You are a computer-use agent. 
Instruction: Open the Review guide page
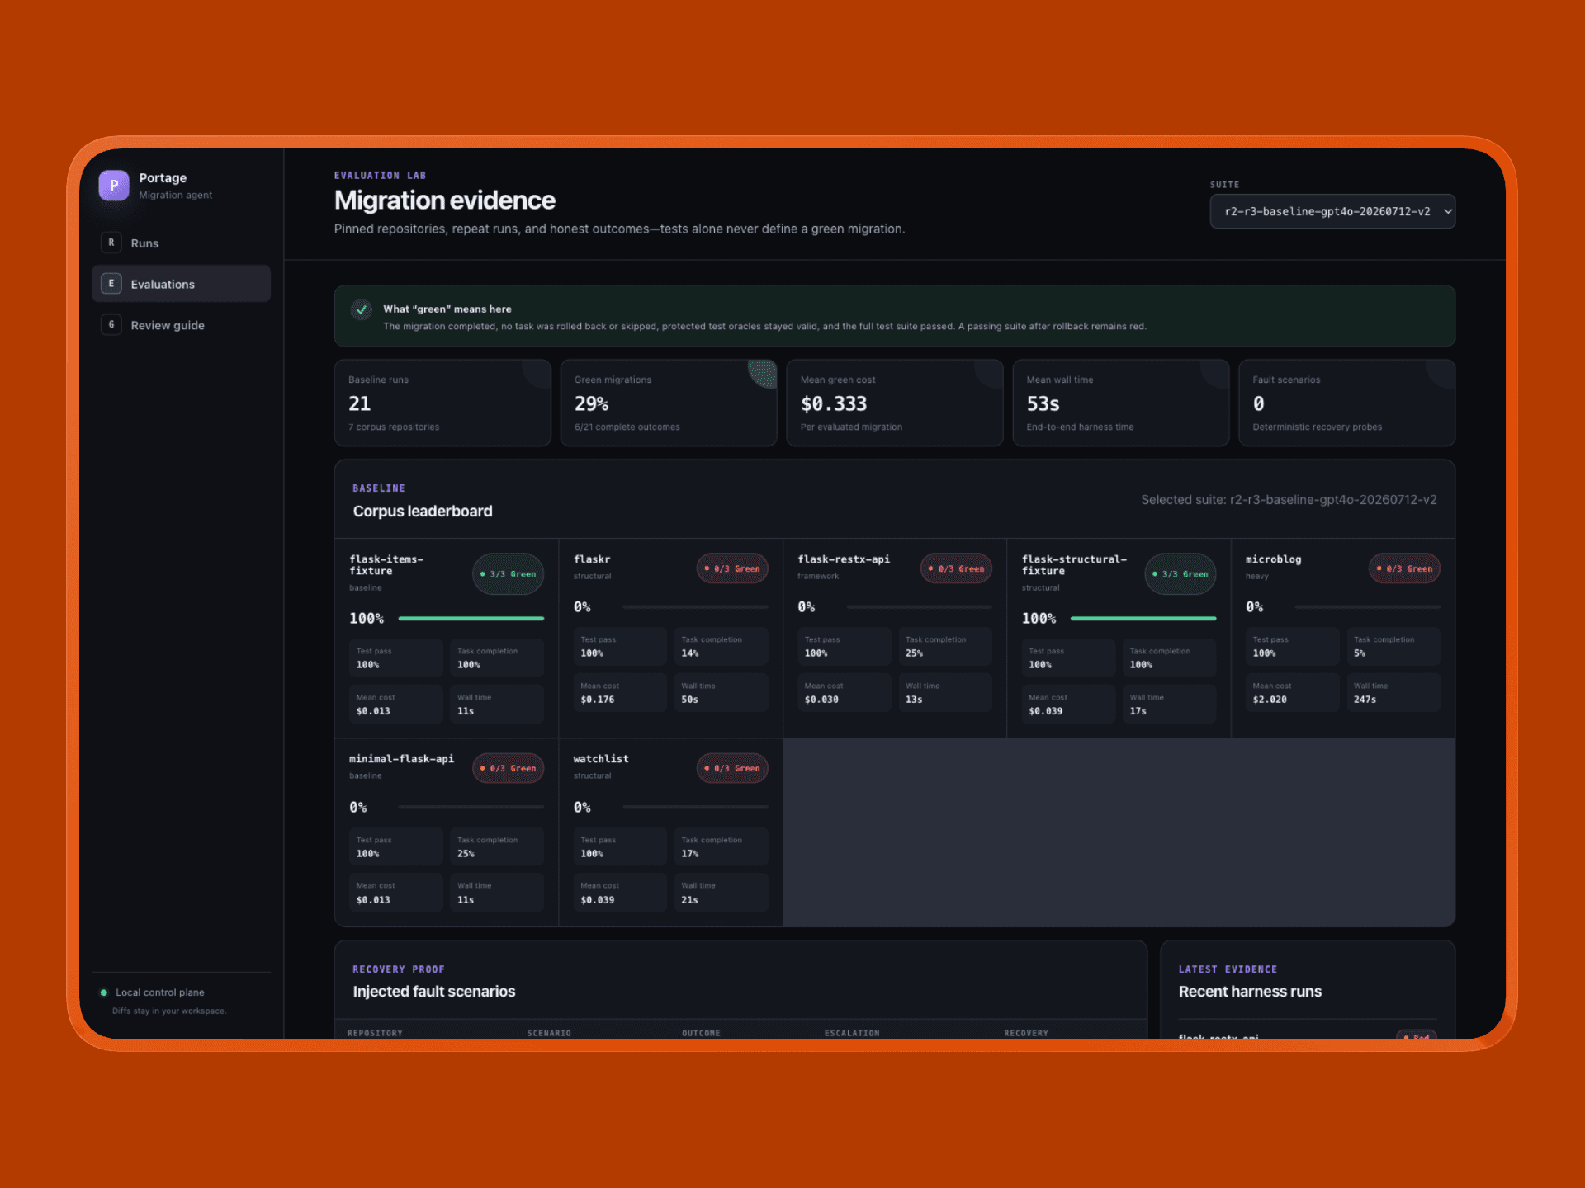[181, 325]
